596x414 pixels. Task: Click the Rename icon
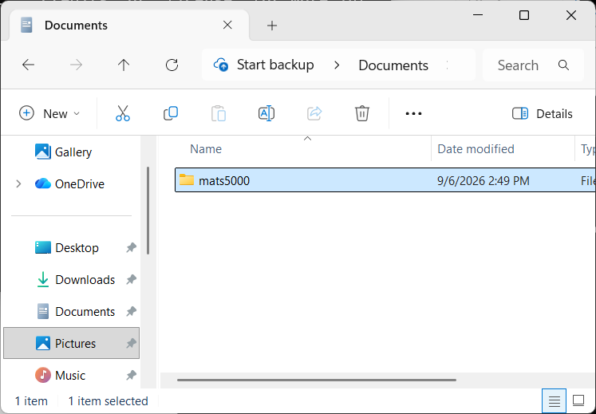tap(266, 113)
